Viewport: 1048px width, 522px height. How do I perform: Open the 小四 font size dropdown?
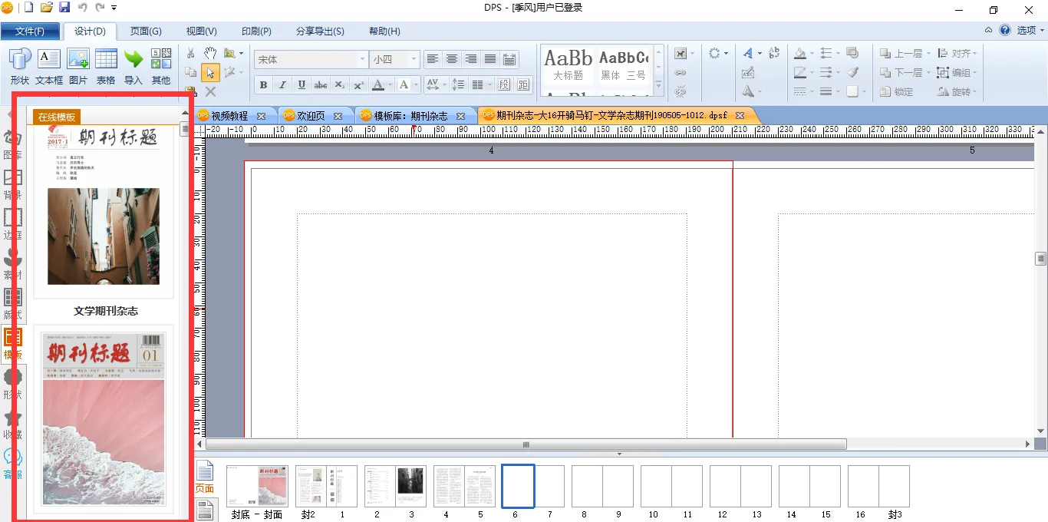click(x=414, y=59)
